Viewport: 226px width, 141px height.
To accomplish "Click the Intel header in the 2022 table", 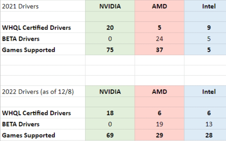I will 209,92.
